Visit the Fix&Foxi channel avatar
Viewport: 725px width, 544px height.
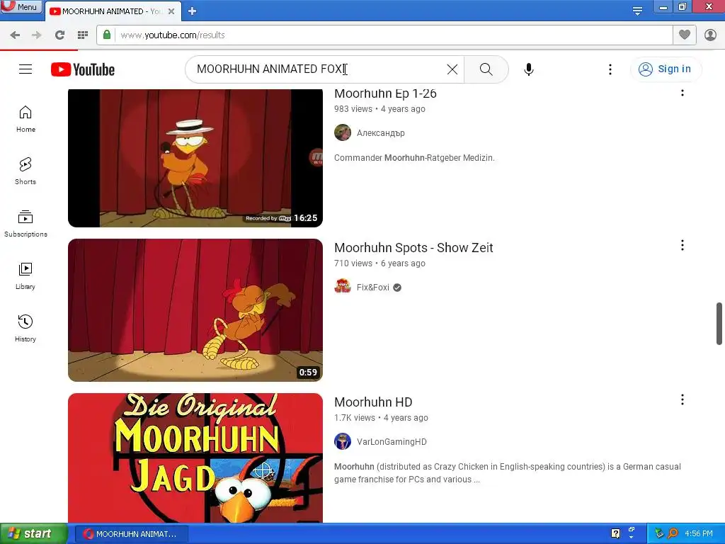[x=343, y=287]
